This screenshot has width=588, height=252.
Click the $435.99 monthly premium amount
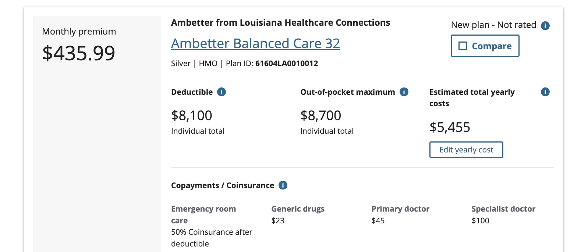point(79,53)
